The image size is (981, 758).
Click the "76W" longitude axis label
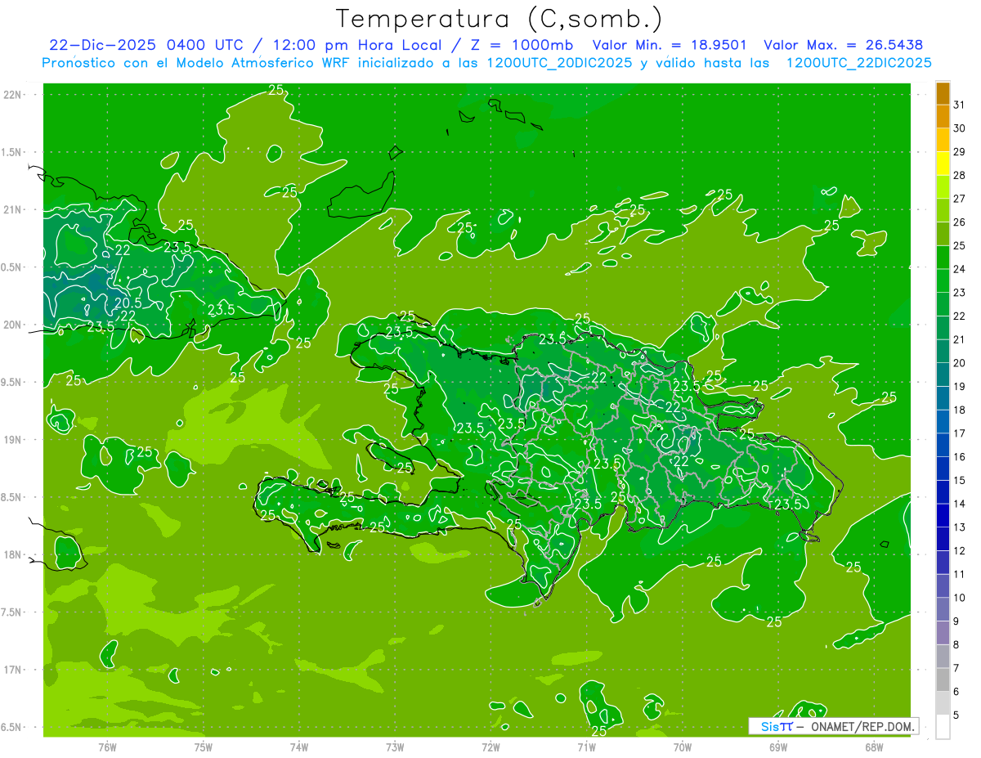107,747
